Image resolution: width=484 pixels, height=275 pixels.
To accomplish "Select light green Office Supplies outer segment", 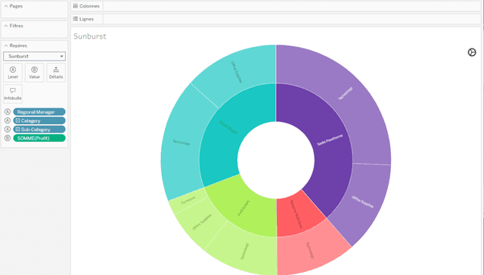I will (202, 222).
